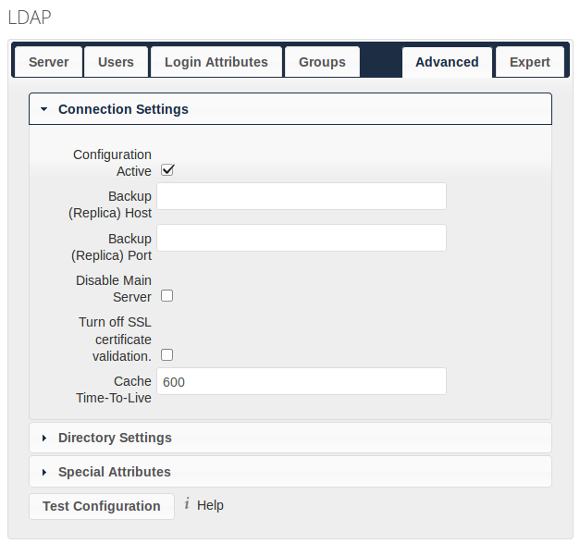Image resolution: width=580 pixels, height=544 pixels.
Task: Click the LDAP heading
Action: (30, 18)
